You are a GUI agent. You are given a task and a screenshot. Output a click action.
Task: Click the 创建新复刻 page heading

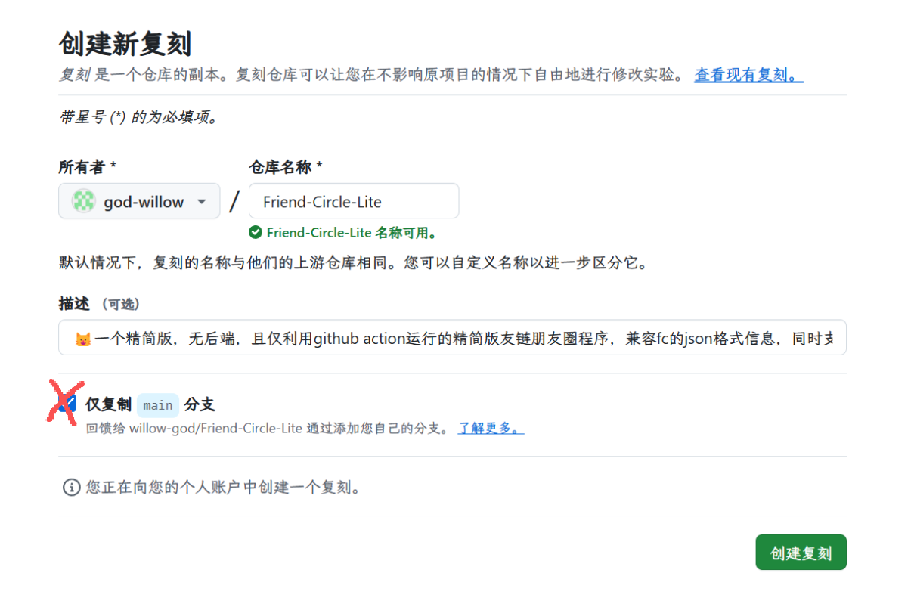coord(125,44)
